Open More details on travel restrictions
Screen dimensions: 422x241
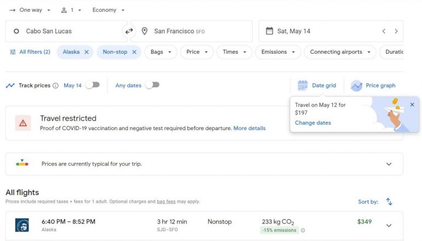pyautogui.click(x=249, y=128)
